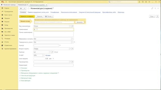The image size is (161, 90).
Task: Open history clock icon
Action: [x=143, y=2]
